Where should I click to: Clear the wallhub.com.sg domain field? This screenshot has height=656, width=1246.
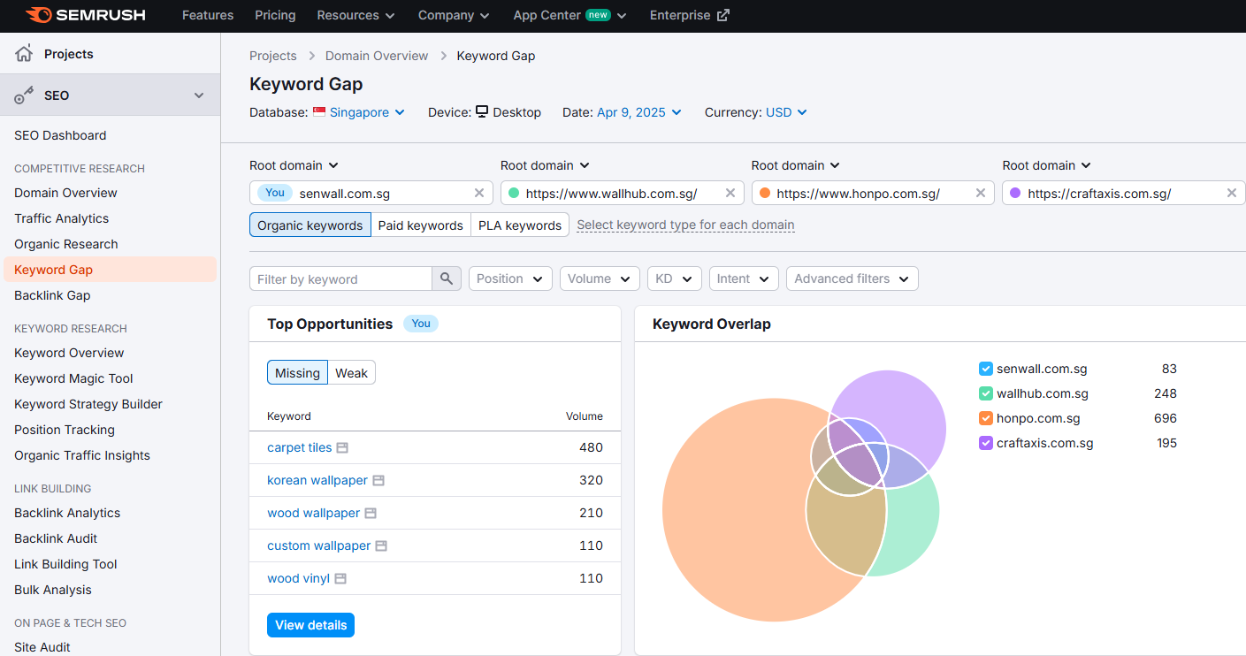(x=730, y=193)
